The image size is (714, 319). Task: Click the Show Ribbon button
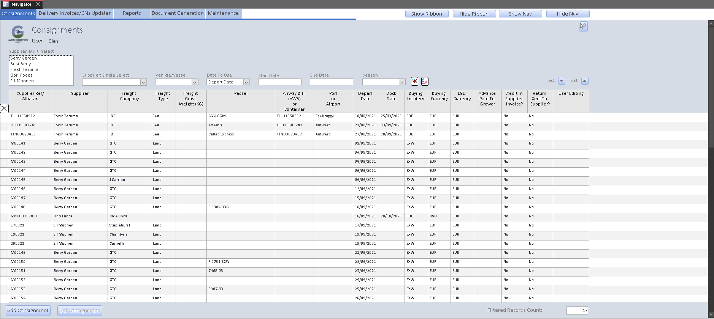(x=427, y=14)
